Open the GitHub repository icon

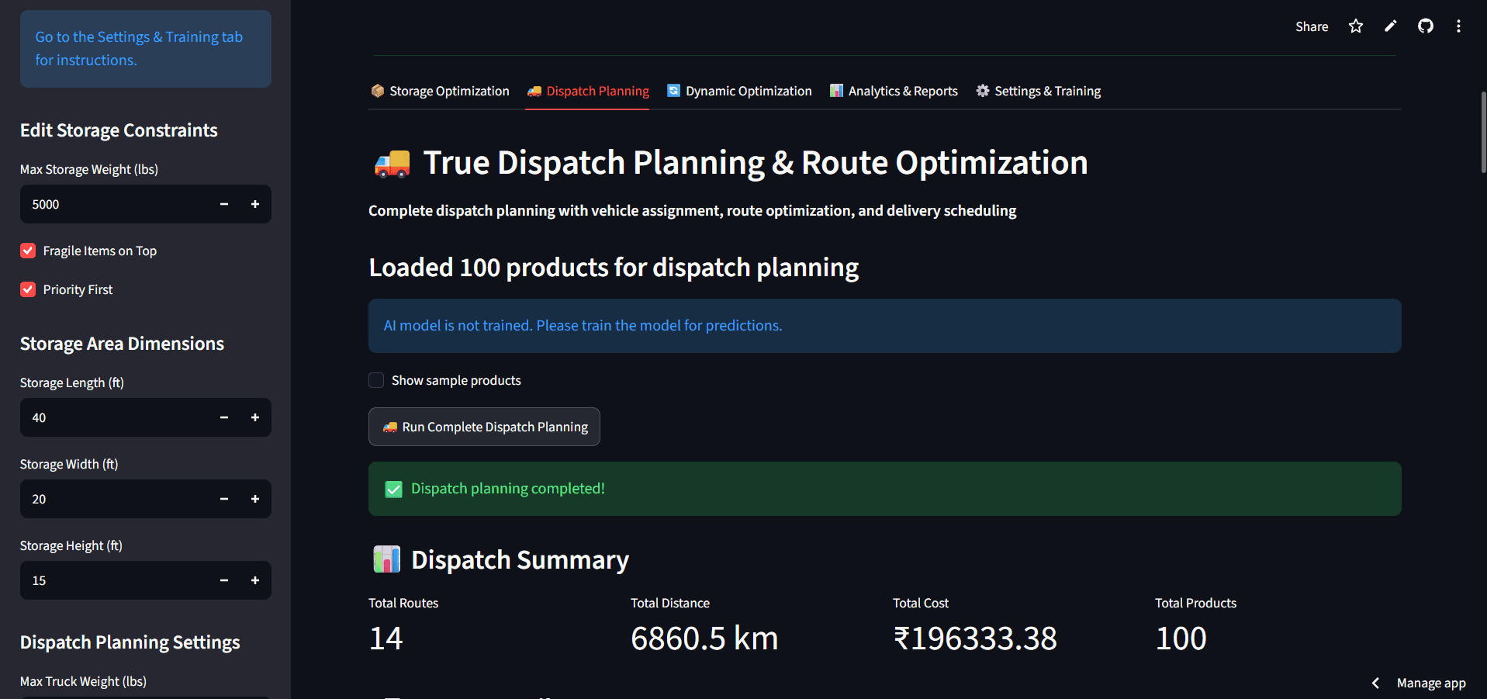1426,26
